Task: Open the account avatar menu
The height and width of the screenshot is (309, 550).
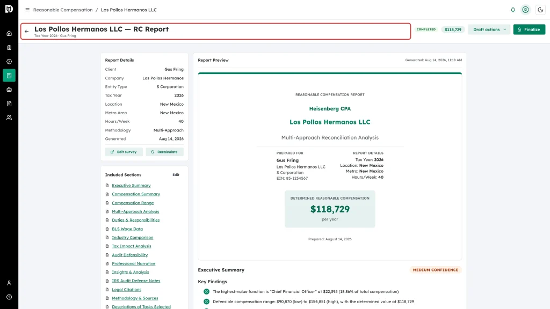Action: pyautogui.click(x=525, y=10)
